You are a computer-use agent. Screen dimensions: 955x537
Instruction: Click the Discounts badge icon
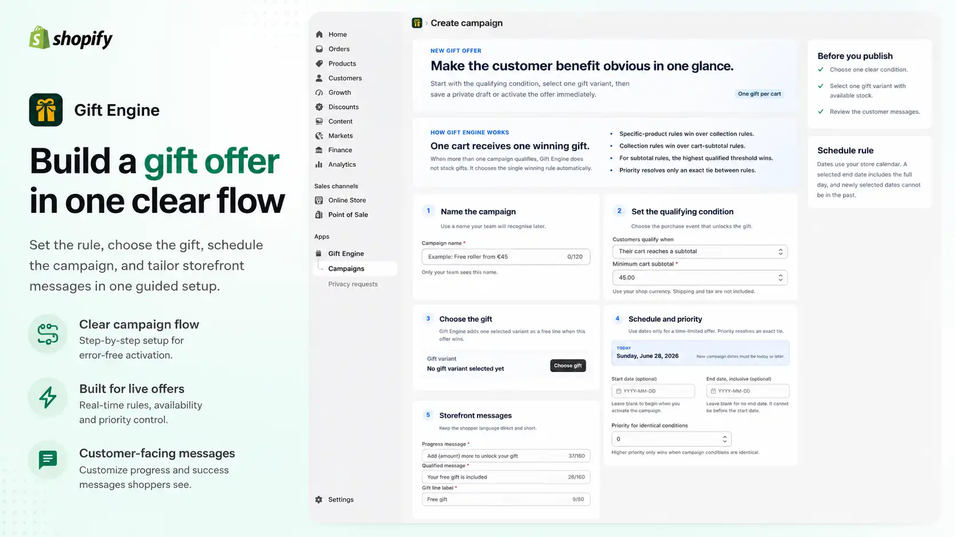(x=319, y=107)
